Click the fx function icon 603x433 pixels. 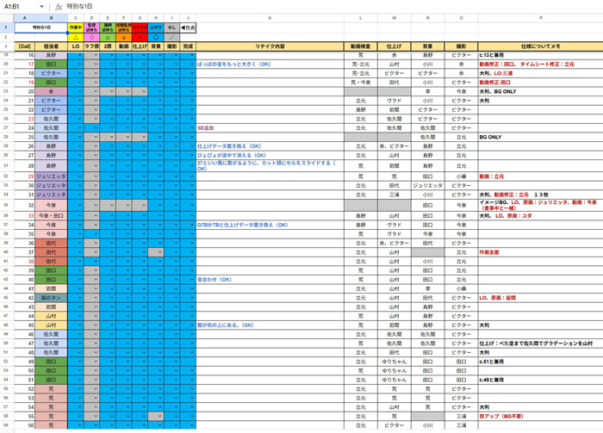click(59, 7)
